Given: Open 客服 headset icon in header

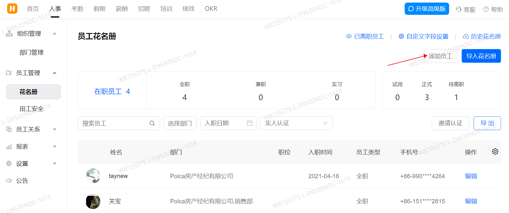Looking at the screenshot, I should [458, 9].
